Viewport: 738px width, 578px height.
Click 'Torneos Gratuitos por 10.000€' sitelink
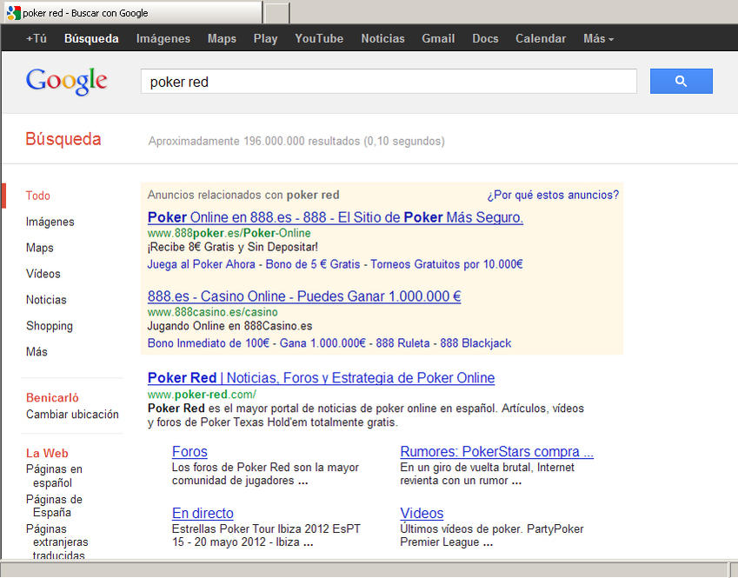click(x=447, y=264)
